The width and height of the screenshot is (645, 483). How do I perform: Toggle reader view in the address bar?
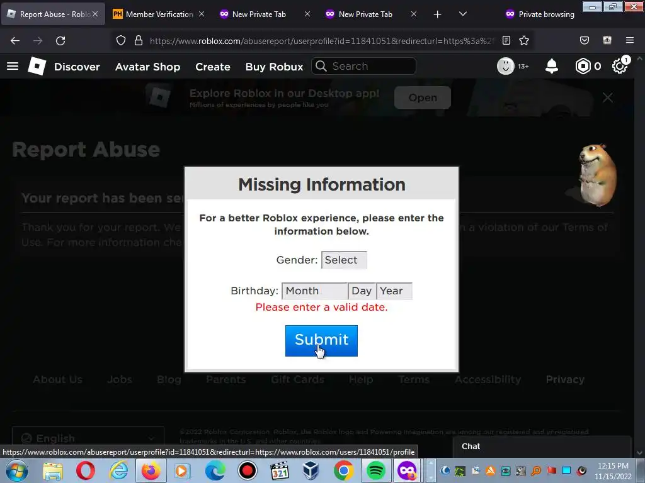pyautogui.click(x=506, y=40)
